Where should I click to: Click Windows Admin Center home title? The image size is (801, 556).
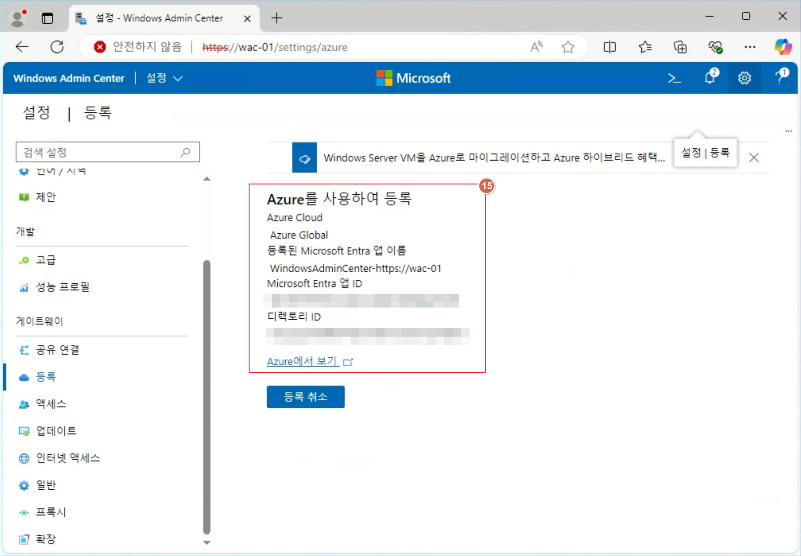(69, 78)
